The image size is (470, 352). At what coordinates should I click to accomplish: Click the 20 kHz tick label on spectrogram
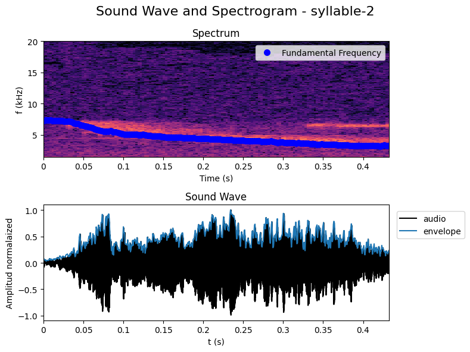click(x=33, y=42)
